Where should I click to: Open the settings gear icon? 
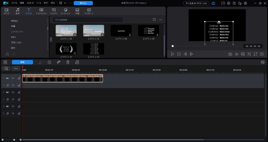point(228,3)
